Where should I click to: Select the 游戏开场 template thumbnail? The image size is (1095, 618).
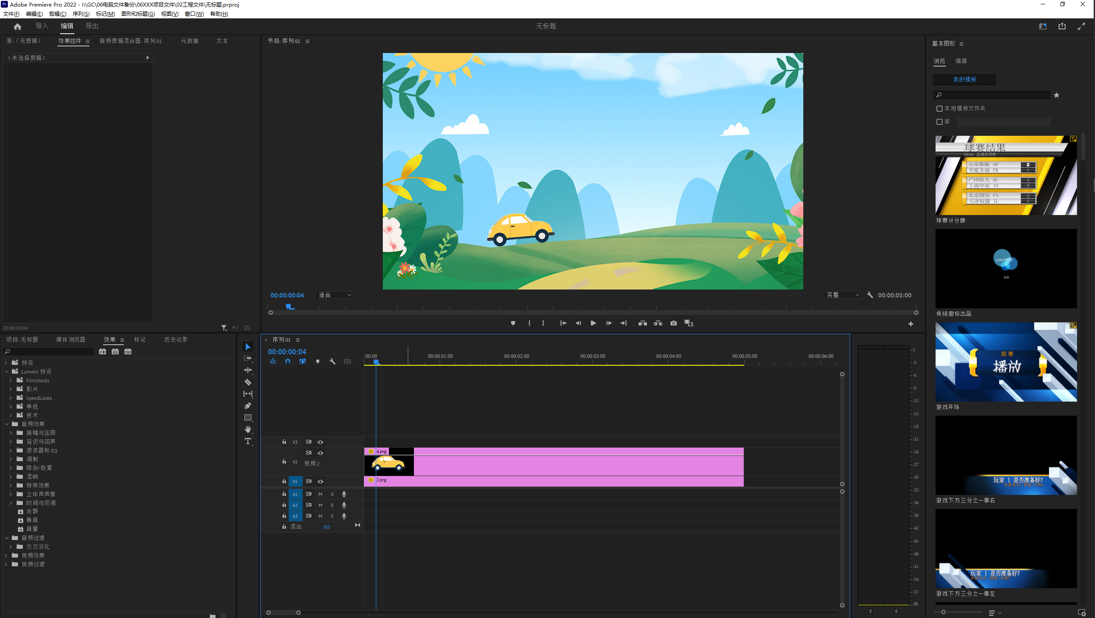[x=1006, y=362]
